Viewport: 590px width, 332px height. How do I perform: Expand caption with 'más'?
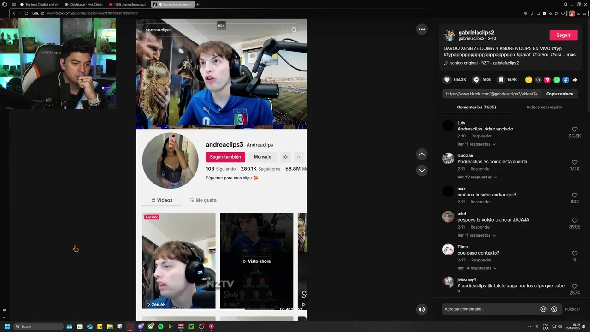pos(571,55)
